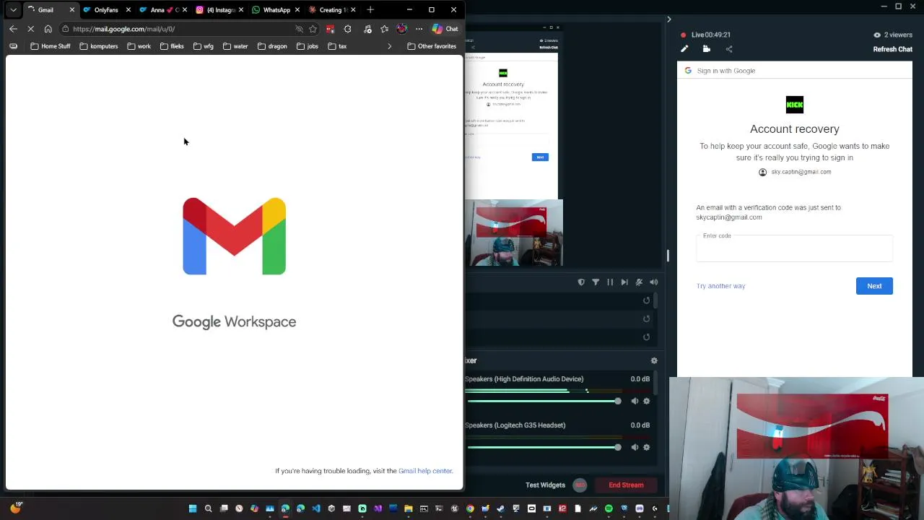Open File Explorer from the taskbar

(409, 508)
